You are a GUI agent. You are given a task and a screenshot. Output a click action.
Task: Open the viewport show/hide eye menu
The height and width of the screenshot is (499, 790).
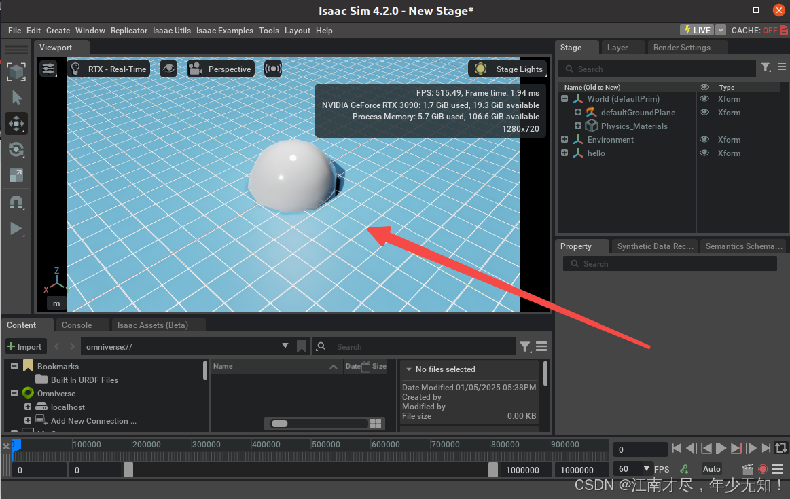coord(168,69)
